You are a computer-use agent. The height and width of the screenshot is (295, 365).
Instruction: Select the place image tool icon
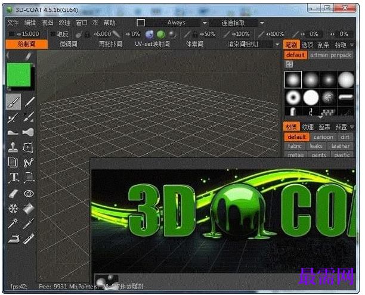point(29,178)
